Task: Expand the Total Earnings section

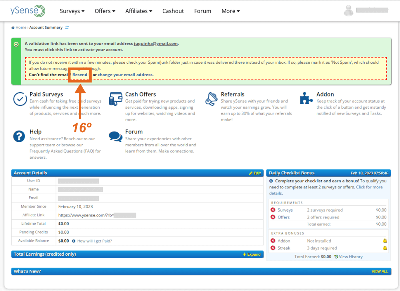Action: [252, 255]
